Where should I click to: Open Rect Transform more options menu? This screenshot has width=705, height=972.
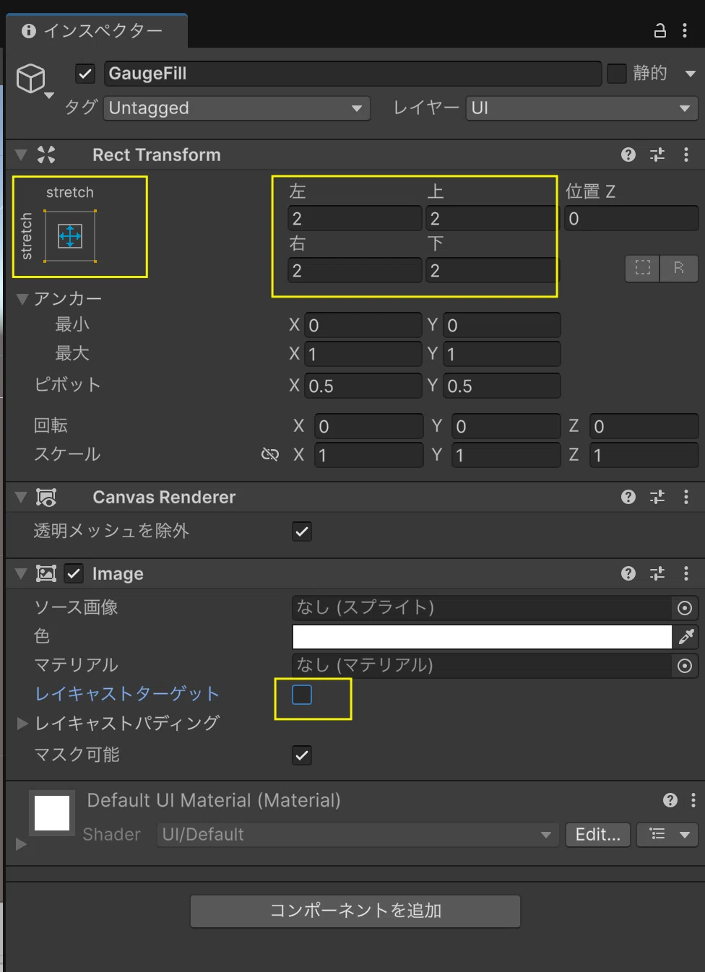coord(686,155)
